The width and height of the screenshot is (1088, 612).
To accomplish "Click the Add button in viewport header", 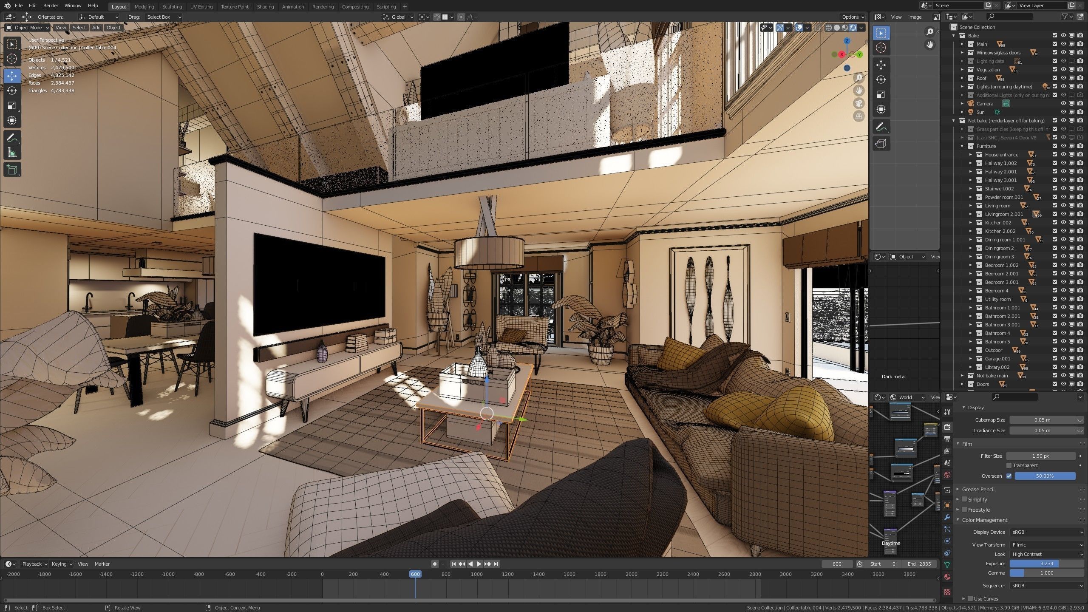I will [x=96, y=28].
